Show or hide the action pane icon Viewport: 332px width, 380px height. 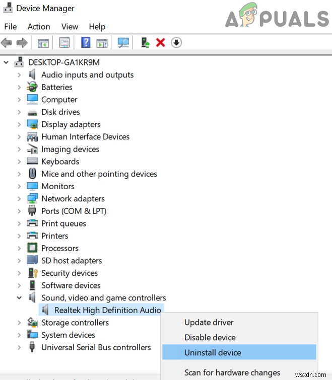coord(102,43)
